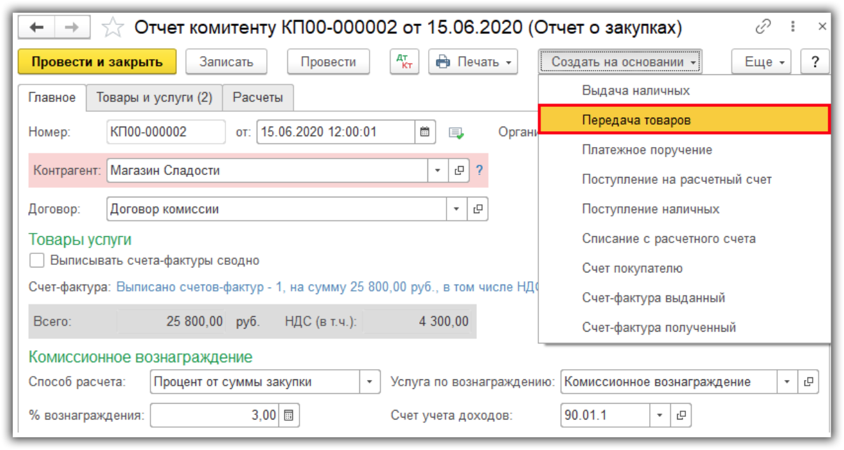Image resolution: width=844 pixels, height=450 pixels.
Task: Enable Выписывать счета-фактуры сводно checkbox
Action: 37,260
